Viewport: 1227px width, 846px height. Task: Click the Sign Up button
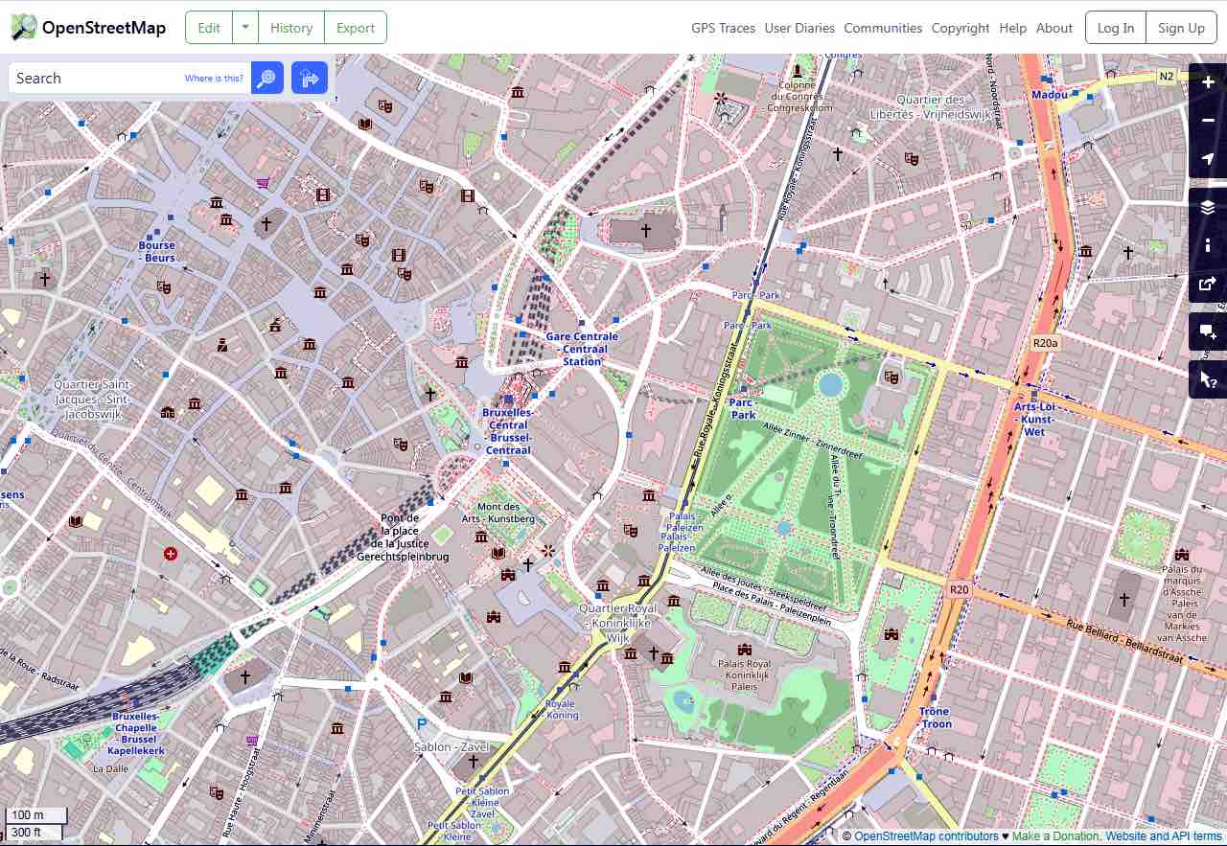coord(1181,28)
